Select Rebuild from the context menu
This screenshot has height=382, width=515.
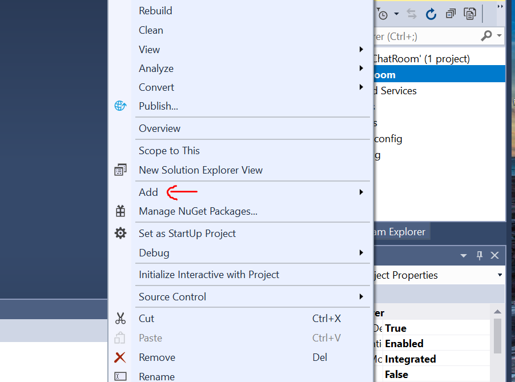pos(155,11)
